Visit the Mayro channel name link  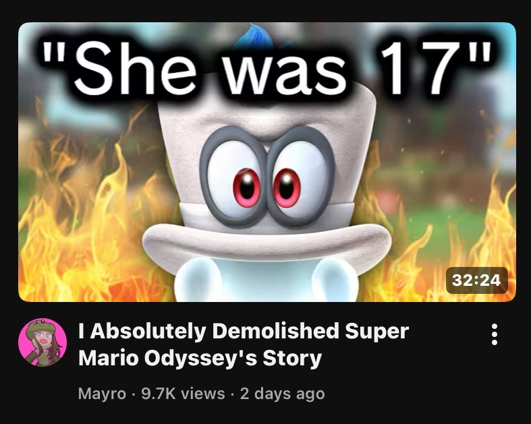click(x=102, y=394)
